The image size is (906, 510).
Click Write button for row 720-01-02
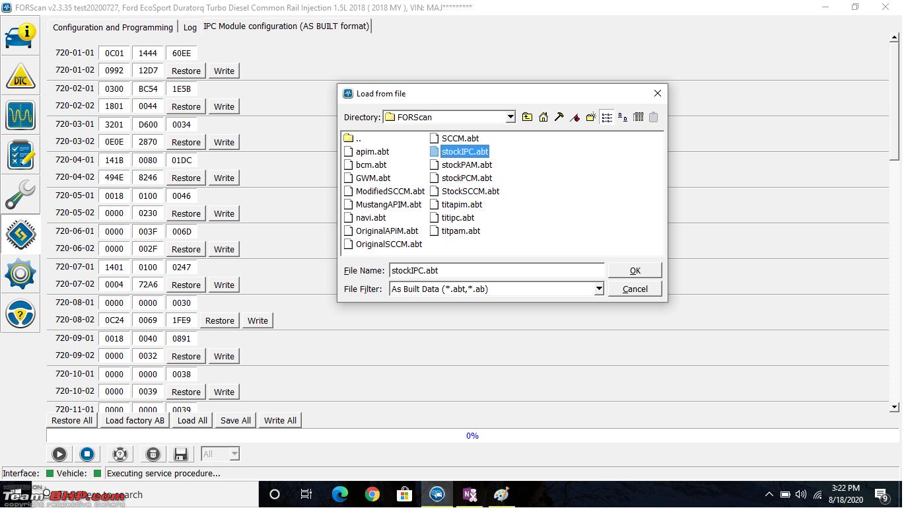[x=224, y=71]
